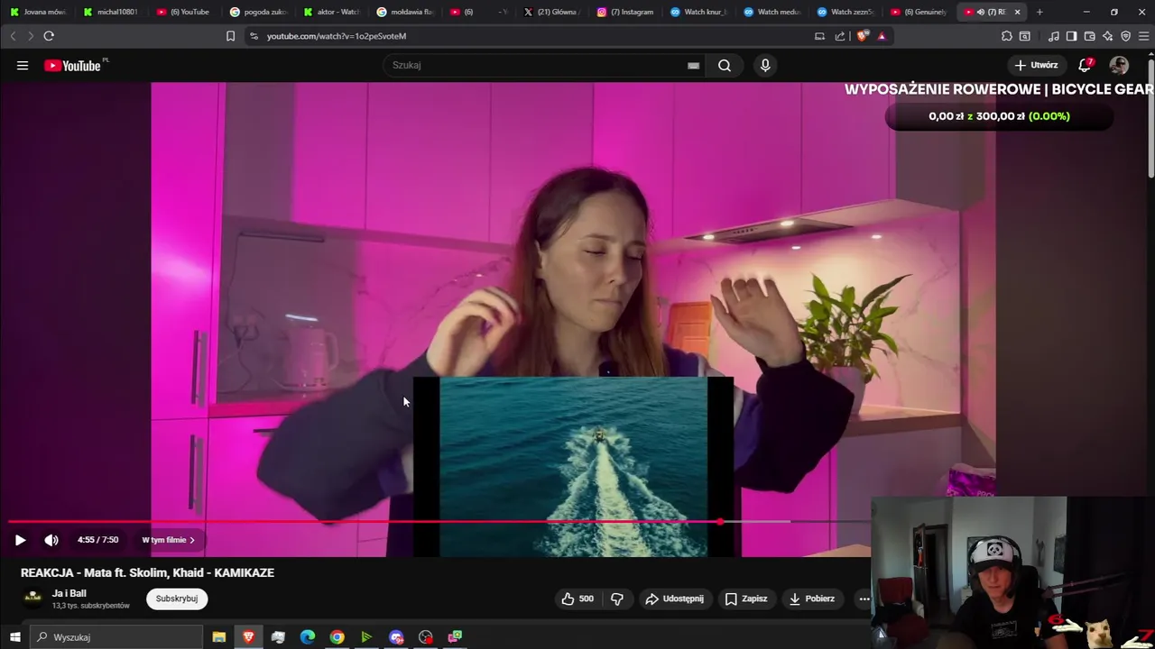Open Brave Leo AI sparkle icon
This screenshot has width=1155, height=649.
pyautogui.click(x=1107, y=36)
